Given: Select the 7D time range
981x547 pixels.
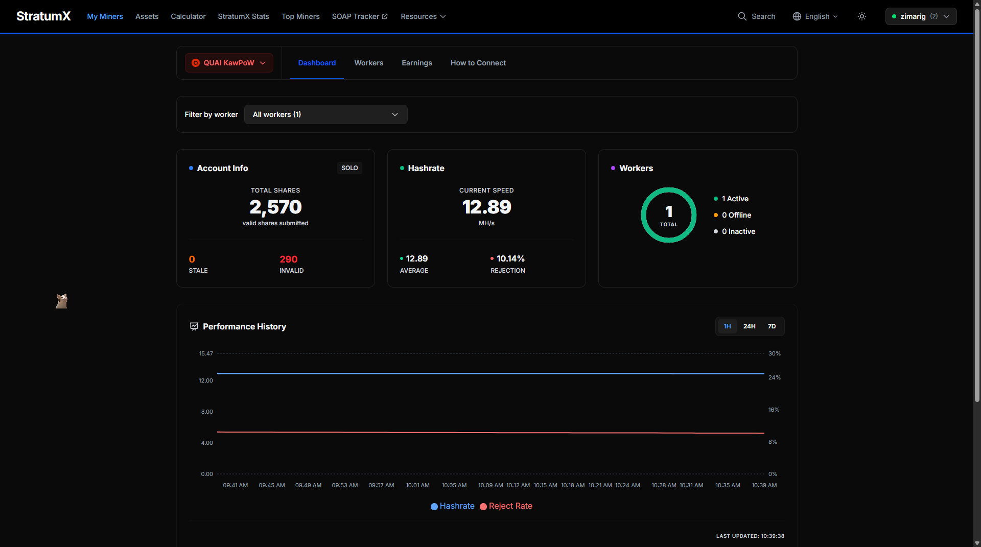Looking at the screenshot, I should click(x=772, y=326).
